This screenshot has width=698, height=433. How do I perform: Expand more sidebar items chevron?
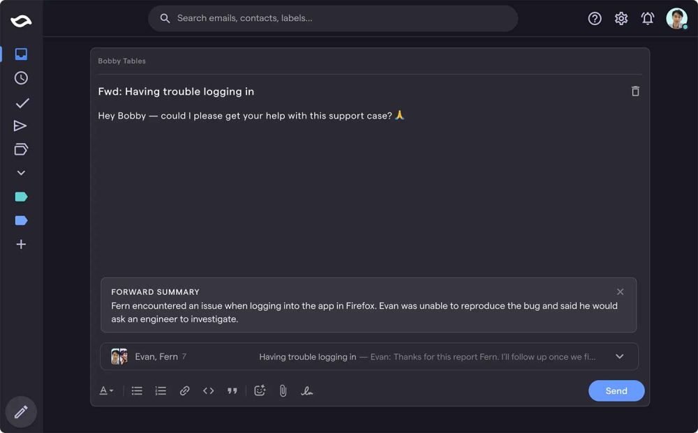[x=21, y=173]
